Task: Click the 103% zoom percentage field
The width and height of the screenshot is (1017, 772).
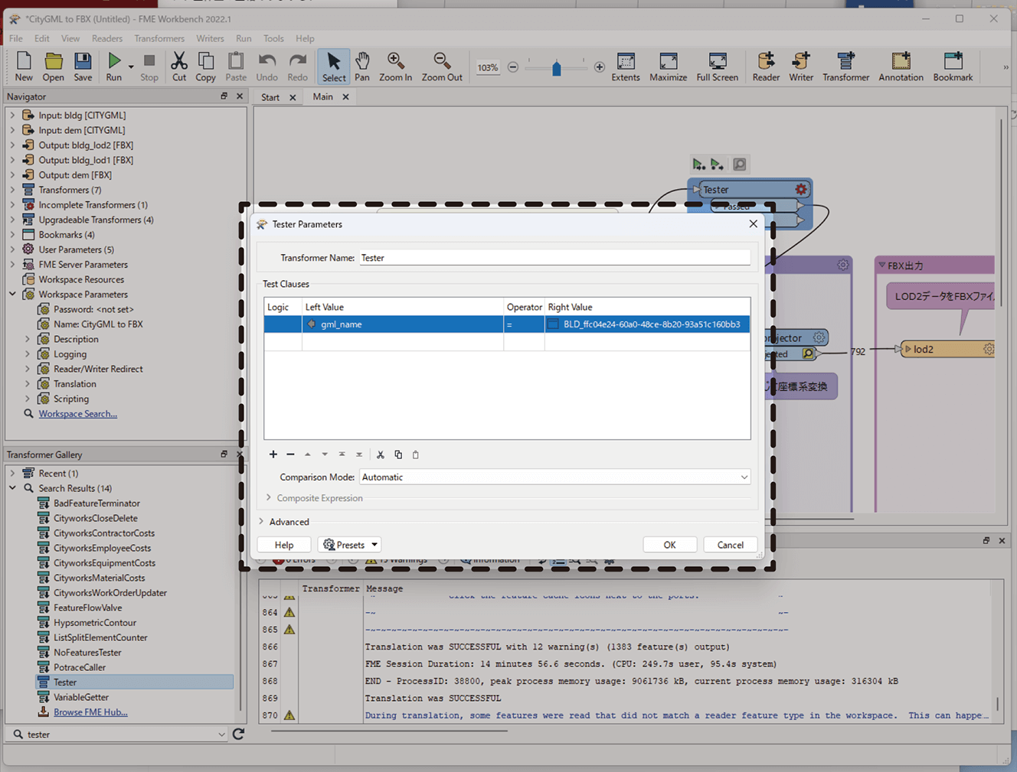Action: pyautogui.click(x=488, y=67)
